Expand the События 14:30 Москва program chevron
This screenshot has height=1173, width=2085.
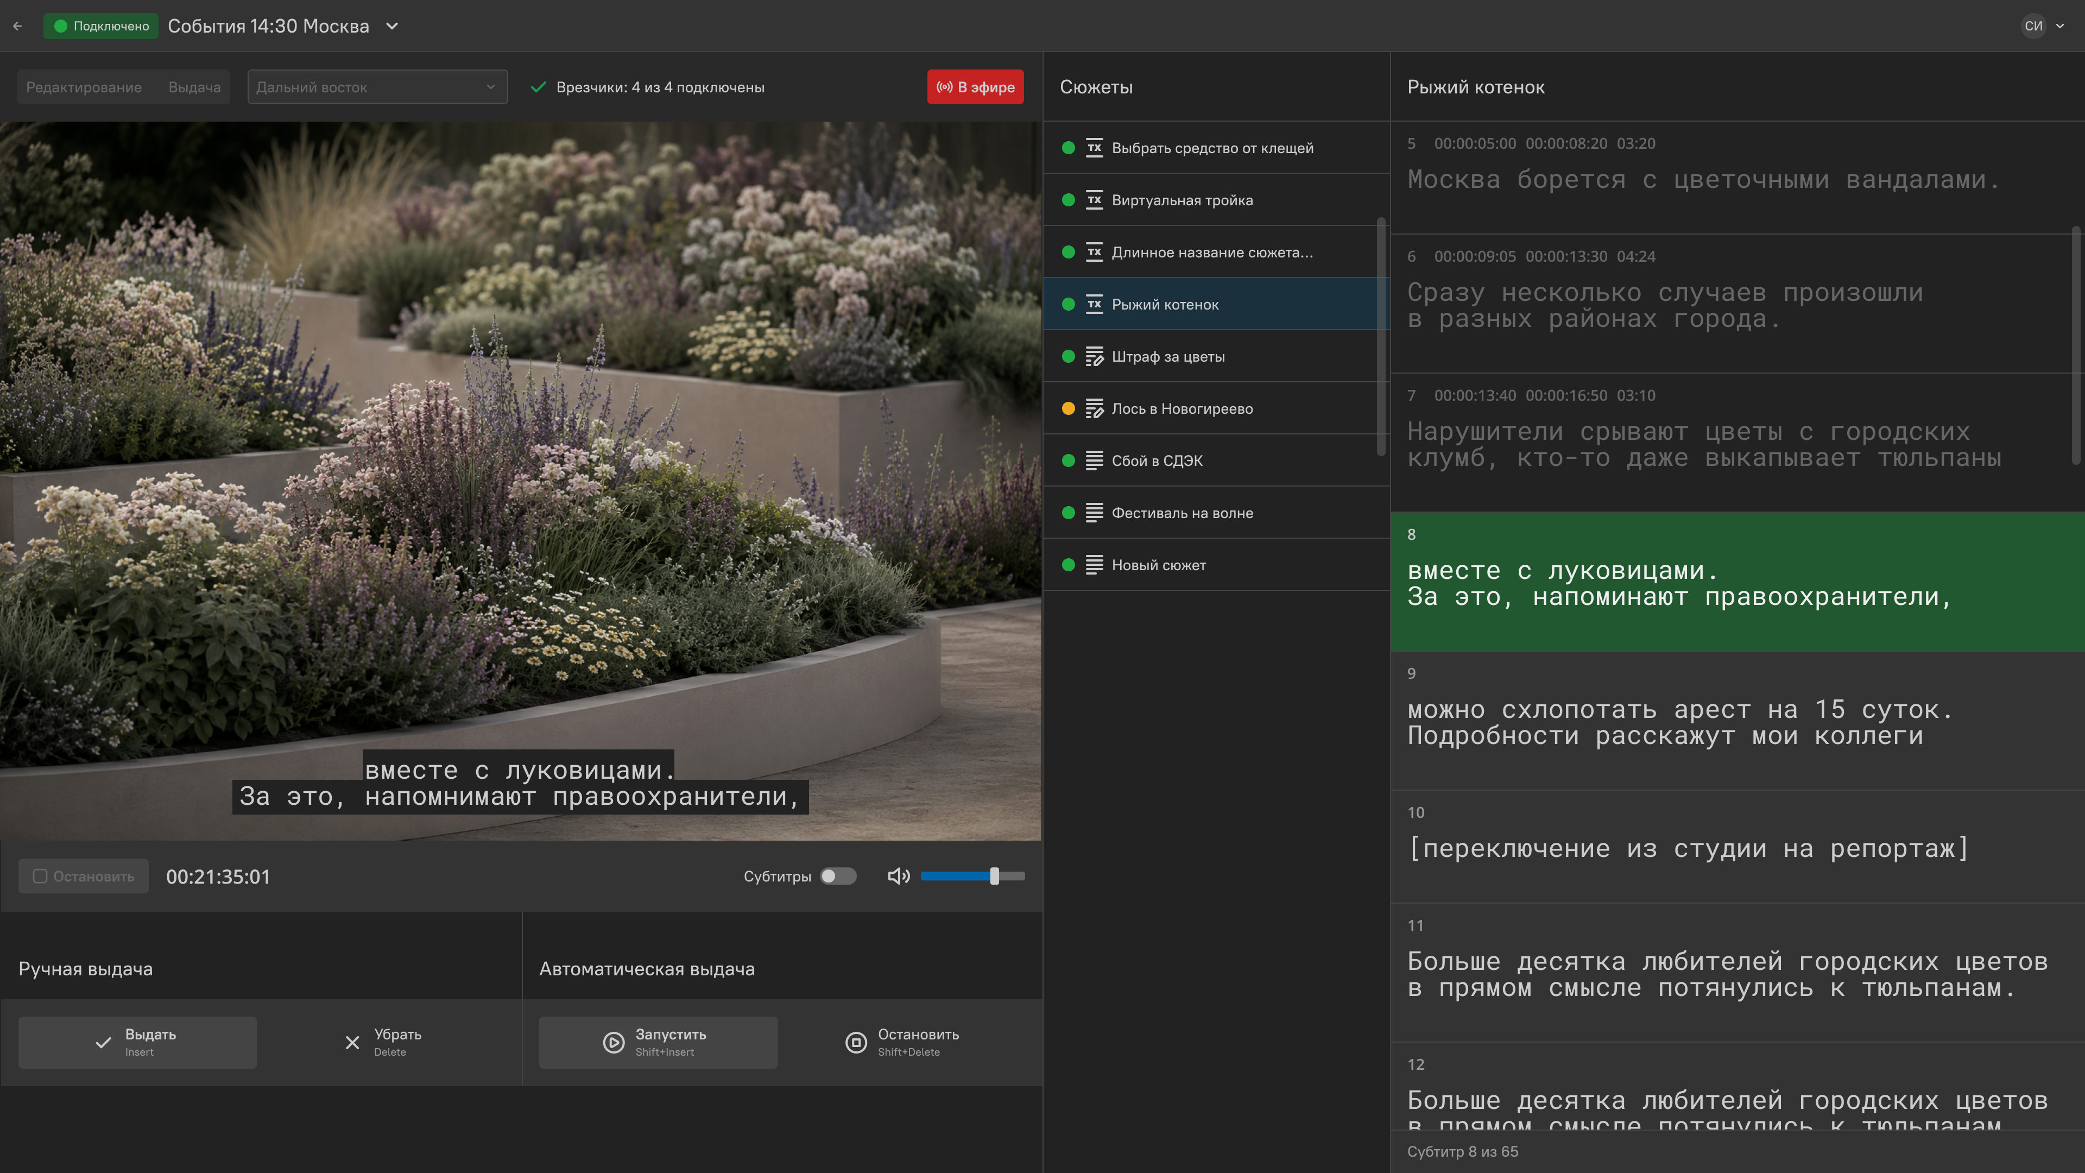coord(393,26)
